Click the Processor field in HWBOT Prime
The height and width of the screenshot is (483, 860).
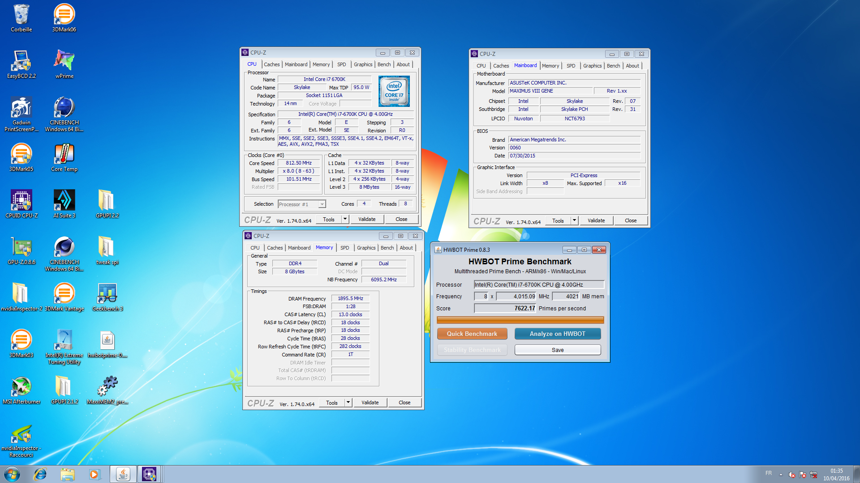pos(539,284)
